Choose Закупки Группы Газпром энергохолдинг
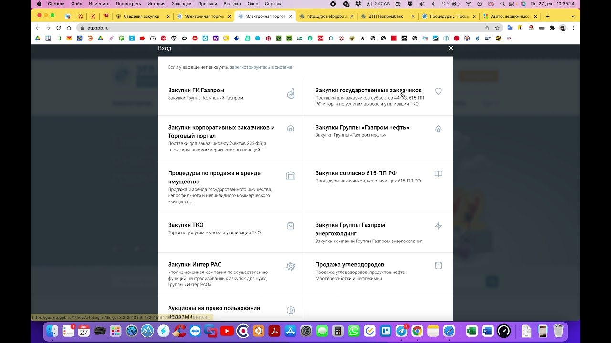The image size is (611, 343). 350,229
